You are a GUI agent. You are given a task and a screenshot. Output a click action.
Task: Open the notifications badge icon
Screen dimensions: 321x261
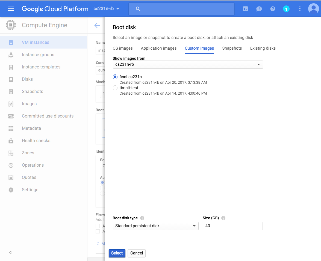click(286, 9)
